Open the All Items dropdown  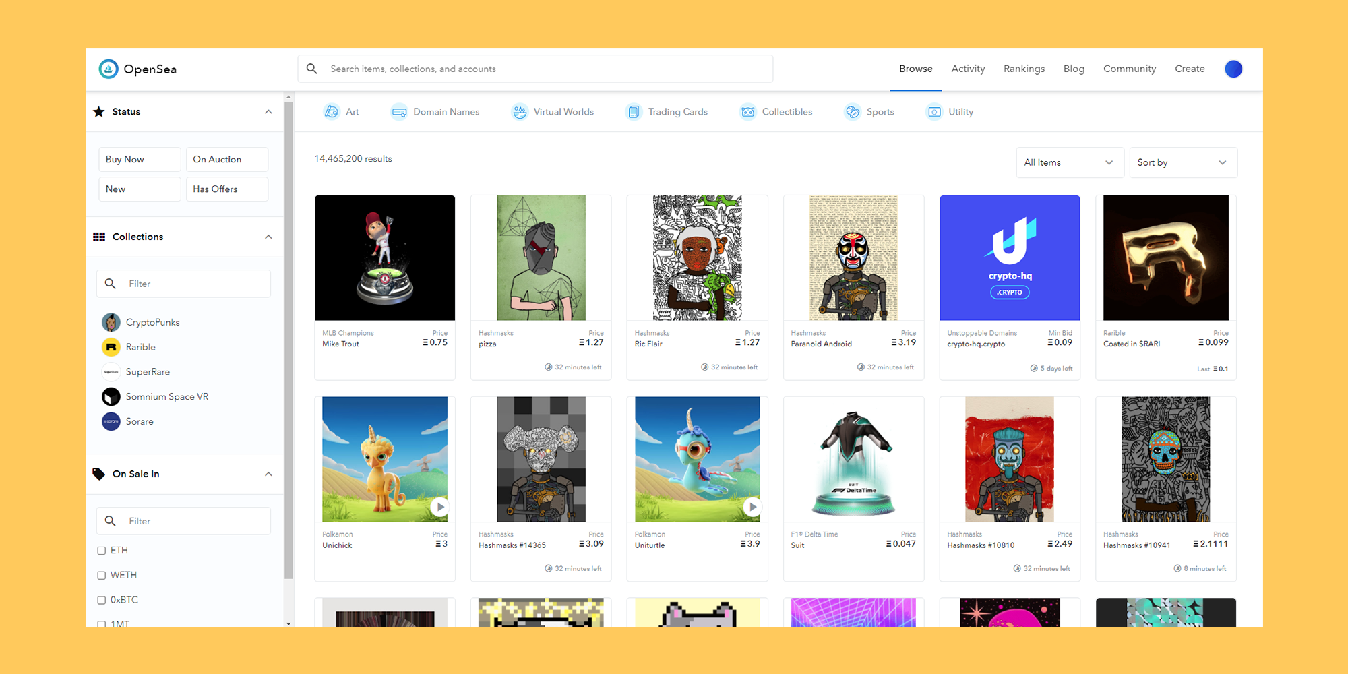(1070, 162)
